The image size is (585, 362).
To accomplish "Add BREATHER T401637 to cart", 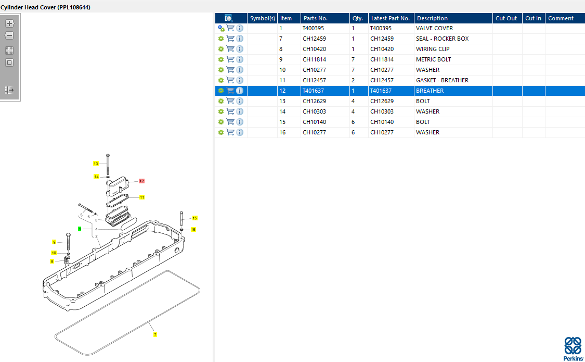I will 230,91.
